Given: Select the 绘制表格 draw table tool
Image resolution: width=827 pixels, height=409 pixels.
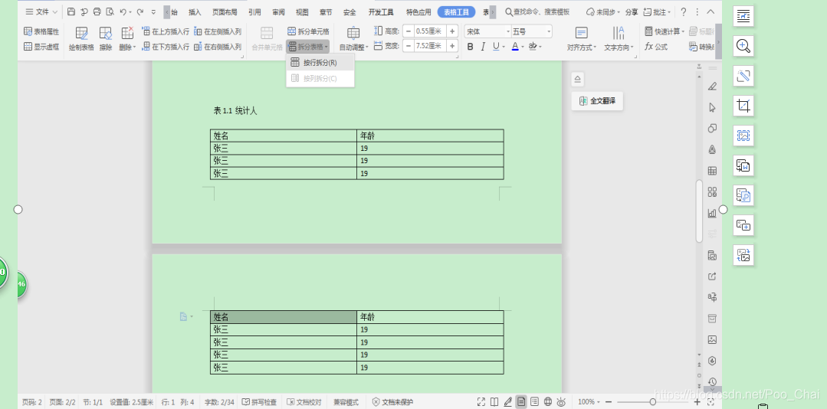Looking at the screenshot, I should (x=81, y=40).
